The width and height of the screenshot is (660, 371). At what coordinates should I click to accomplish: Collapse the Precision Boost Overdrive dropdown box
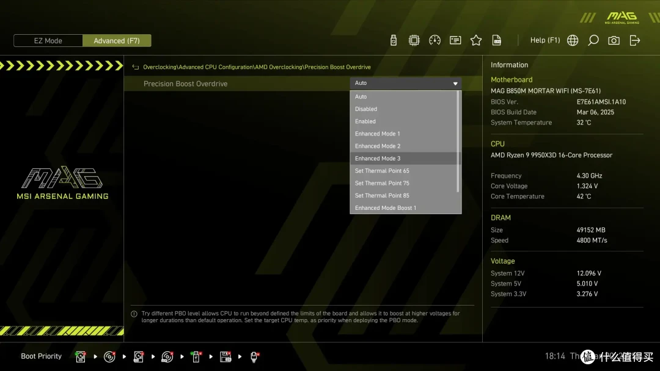point(405,83)
